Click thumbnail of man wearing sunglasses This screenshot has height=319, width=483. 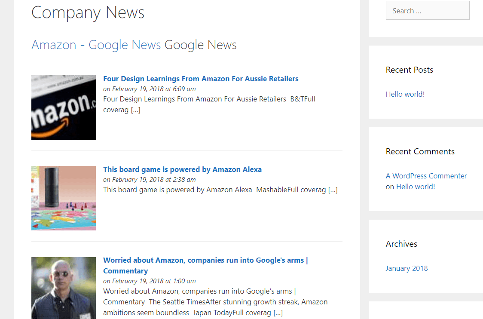click(64, 288)
